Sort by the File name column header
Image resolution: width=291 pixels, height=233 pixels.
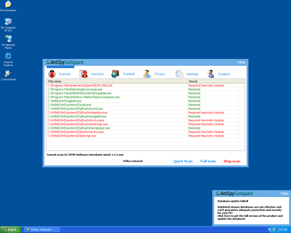tap(117, 81)
